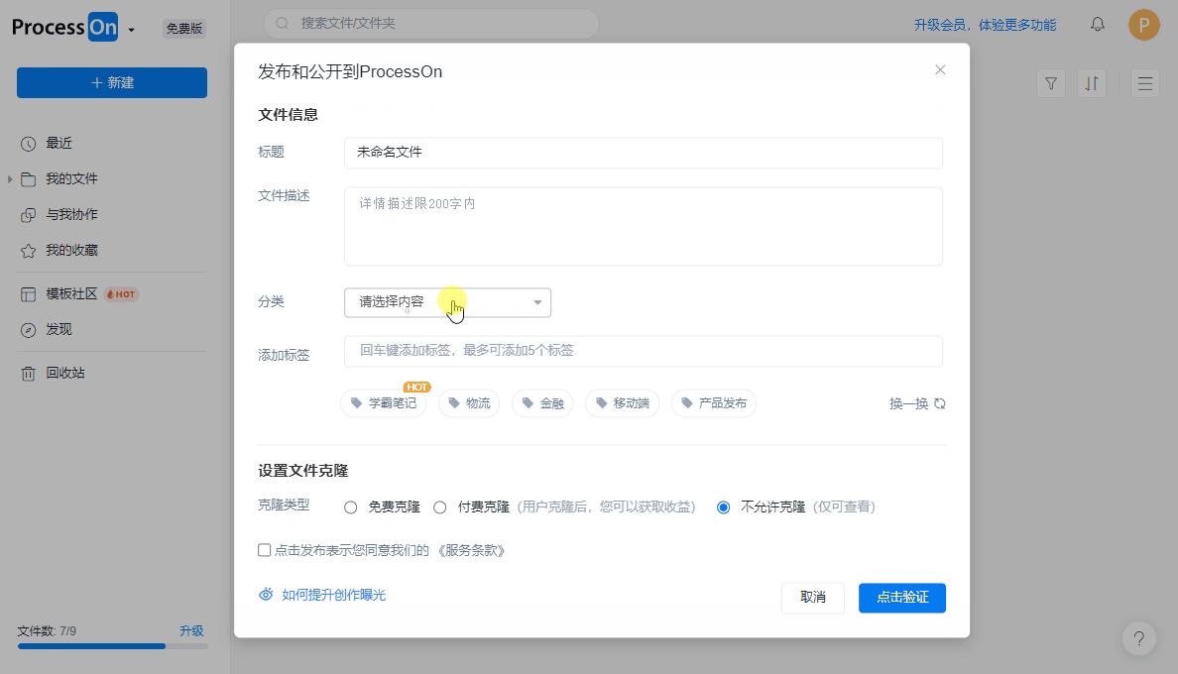
Task: Select the 免费克隆 radio option
Action: coord(351,507)
